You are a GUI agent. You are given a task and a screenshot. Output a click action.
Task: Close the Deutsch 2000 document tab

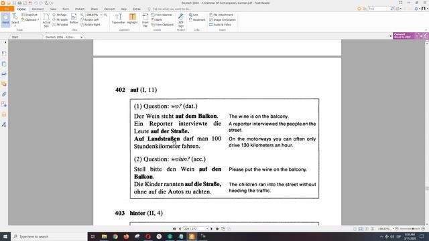pos(82,37)
